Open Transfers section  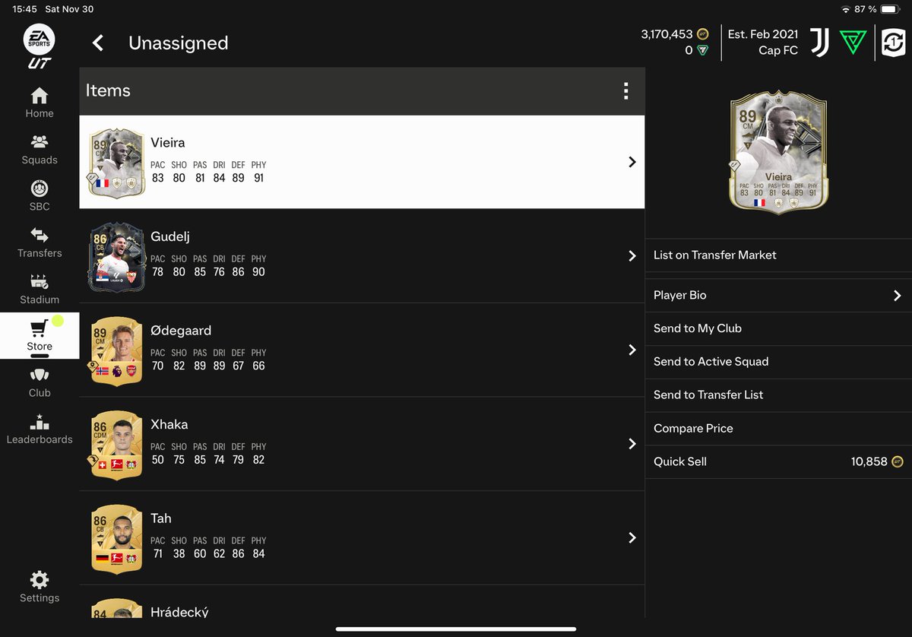(x=40, y=242)
